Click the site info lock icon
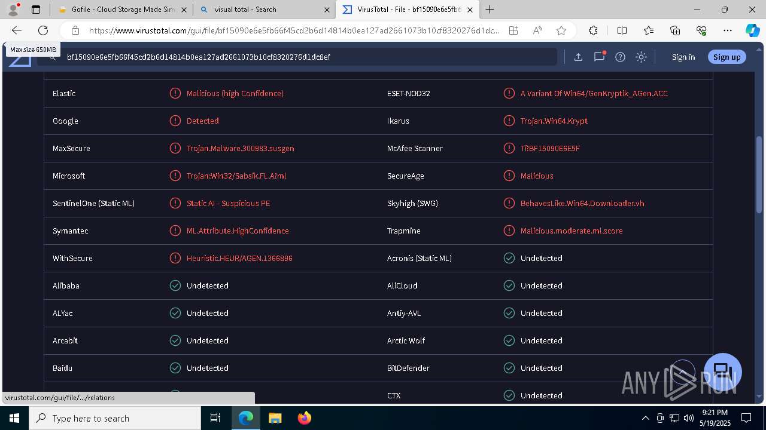 click(75, 30)
